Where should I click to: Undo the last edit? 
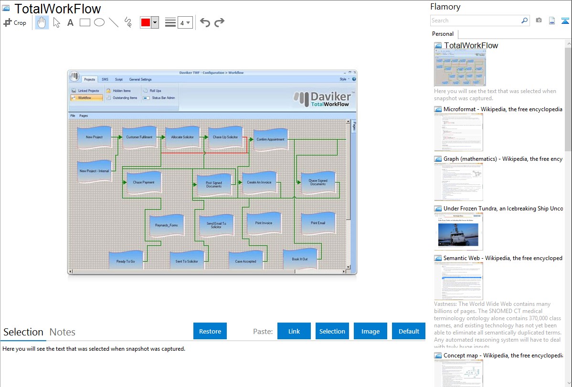coord(205,22)
